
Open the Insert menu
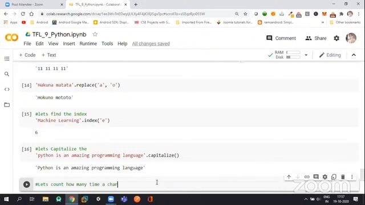(69, 44)
